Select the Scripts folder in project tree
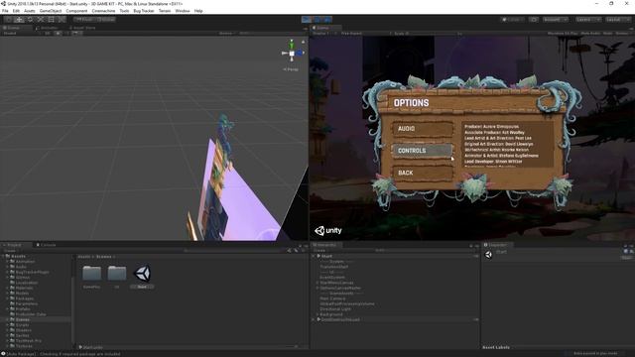 click(22, 324)
